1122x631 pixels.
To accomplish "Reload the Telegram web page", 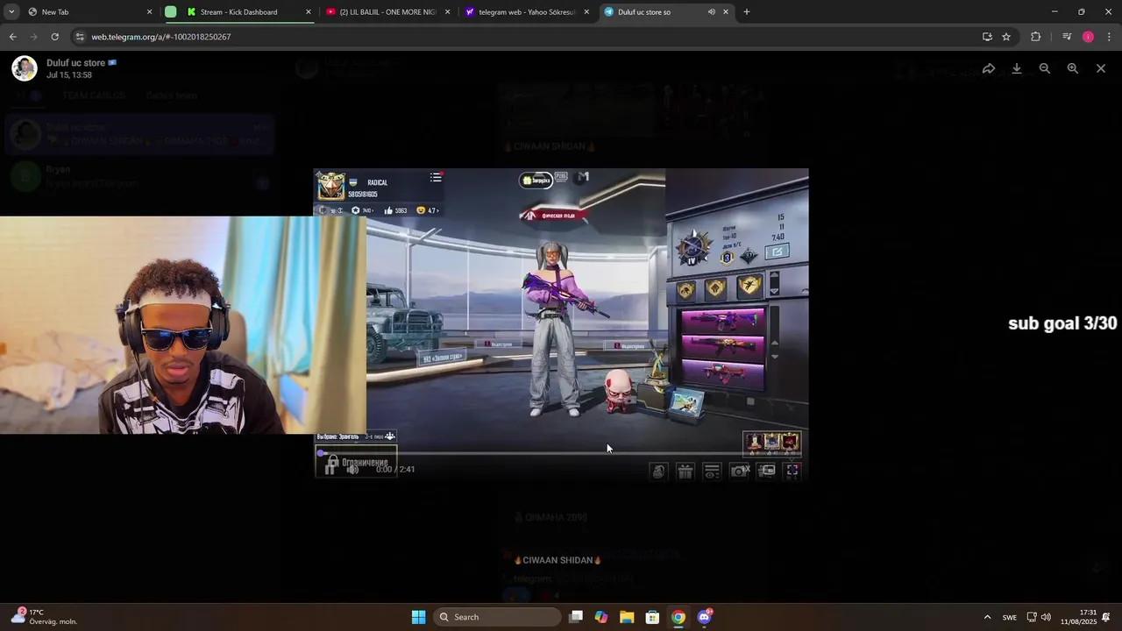I will tap(54, 37).
